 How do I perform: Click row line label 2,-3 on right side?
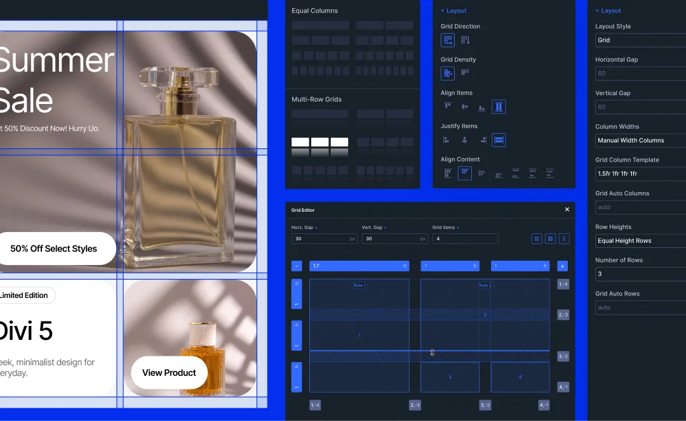tap(563, 314)
